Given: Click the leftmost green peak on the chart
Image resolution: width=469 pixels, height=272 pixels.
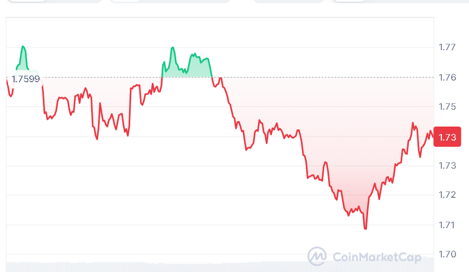Looking at the screenshot, I should [23, 47].
